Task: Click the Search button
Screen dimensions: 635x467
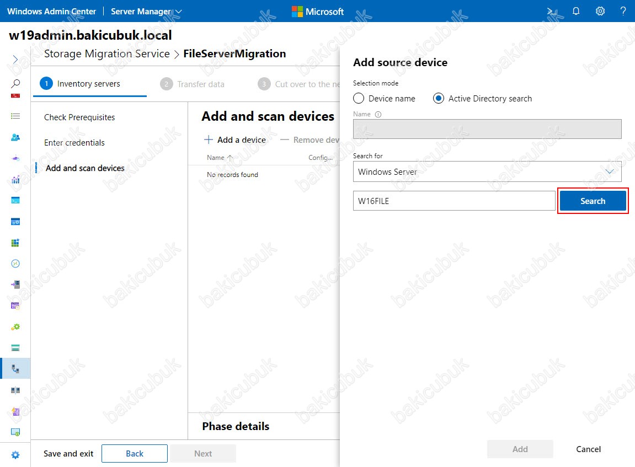Action: (x=593, y=201)
